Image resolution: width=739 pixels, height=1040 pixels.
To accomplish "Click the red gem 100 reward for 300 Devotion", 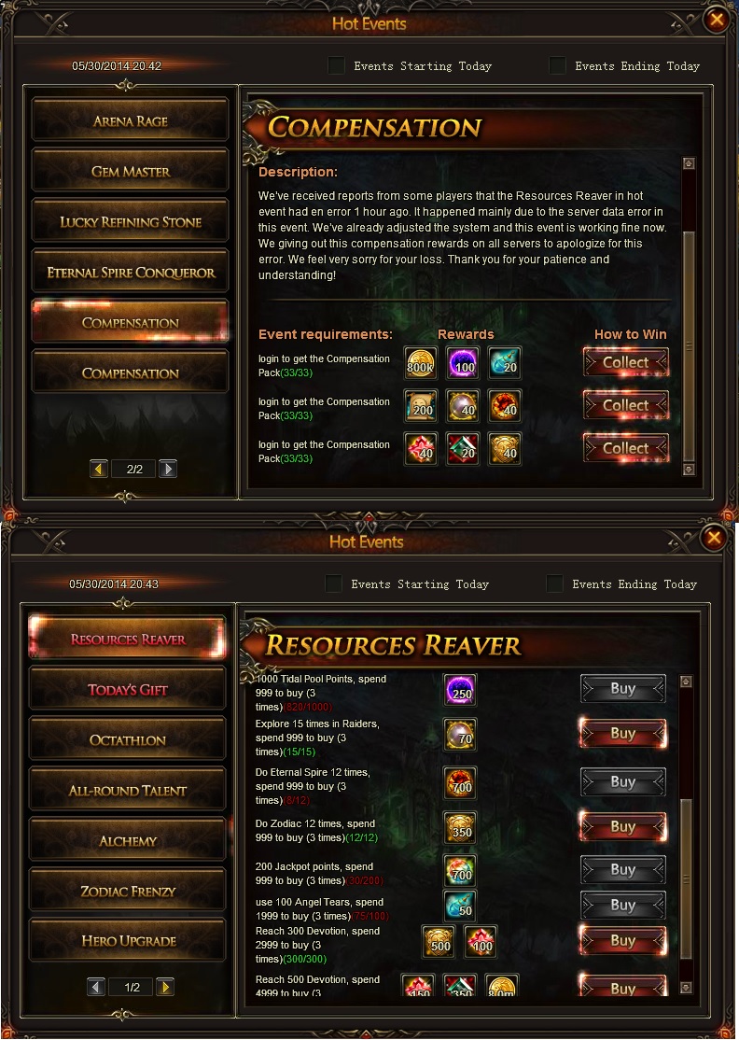I will (x=481, y=942).
